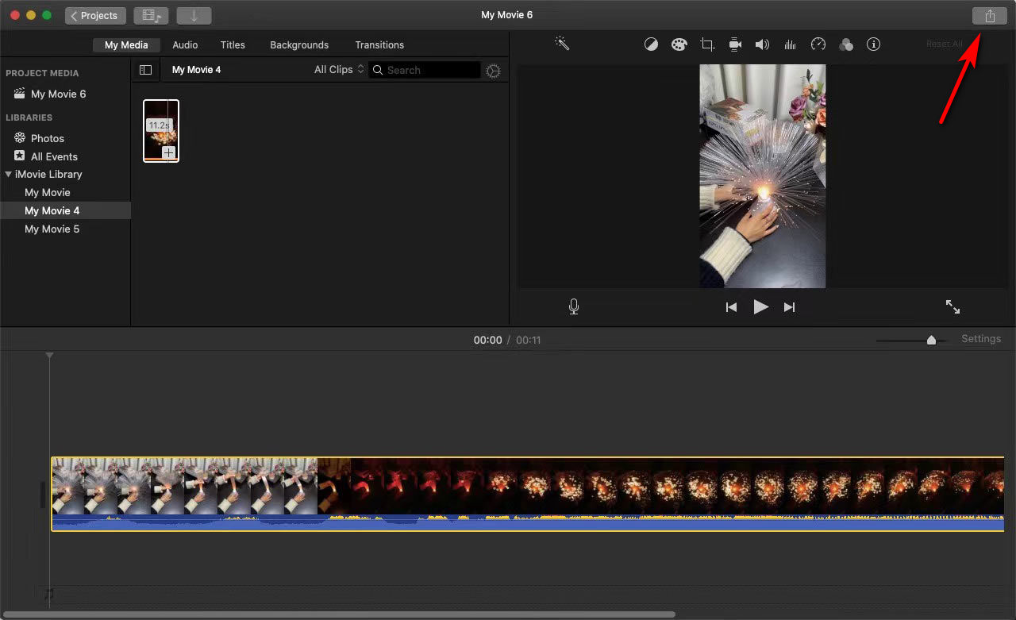1016x620 pixels.
Task: Open the Titles tab
Action: (233, 45)
